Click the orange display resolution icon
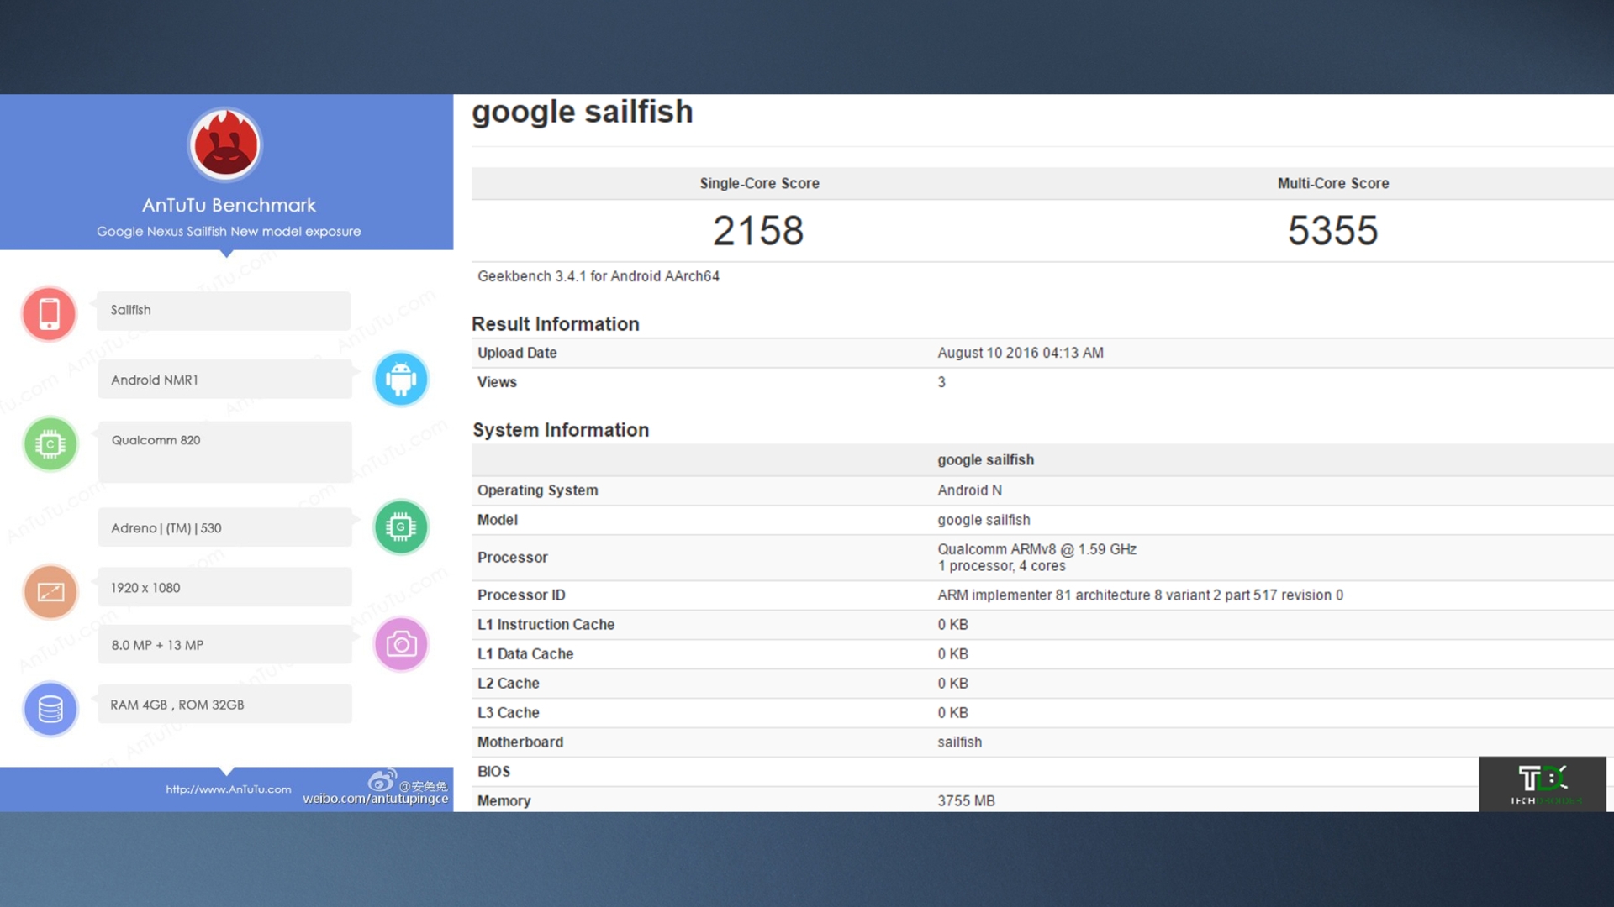The width and height of the screenshot is (1614, 907). click(50, 591)
